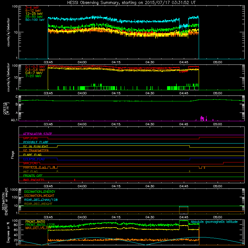Image resolution: width=248 pixels, height=248 pixels.
Task: Click the B tick label on the GOES axis
Action: tap(17, 104)
